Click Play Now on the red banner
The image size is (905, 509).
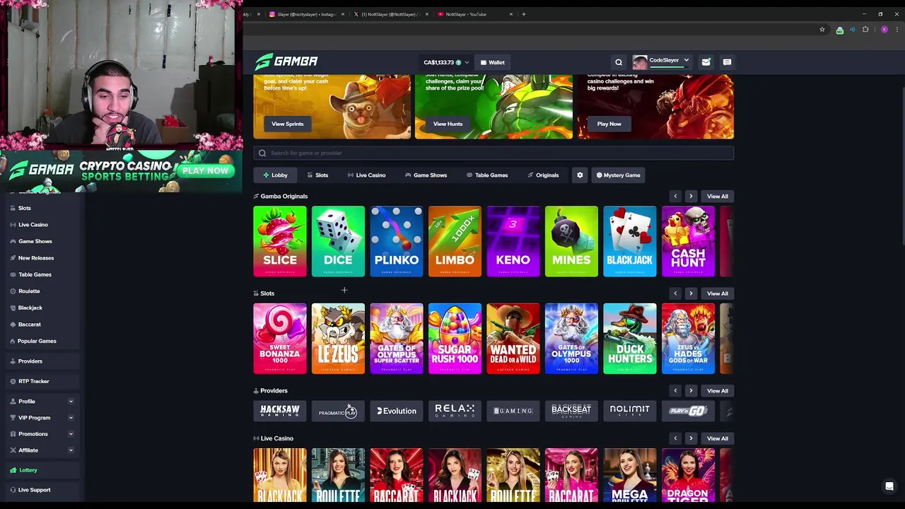pos(609,124)
